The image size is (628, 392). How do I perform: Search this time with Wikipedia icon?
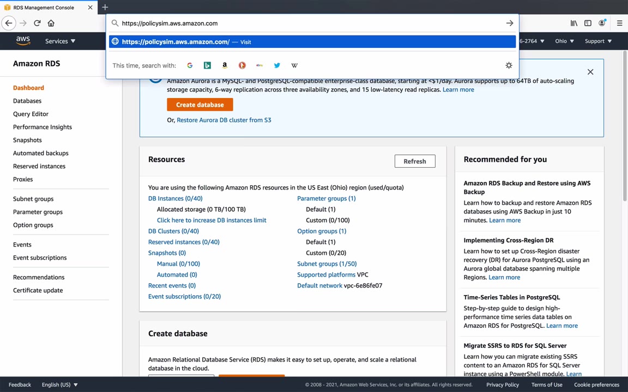[x=294, y=65]
